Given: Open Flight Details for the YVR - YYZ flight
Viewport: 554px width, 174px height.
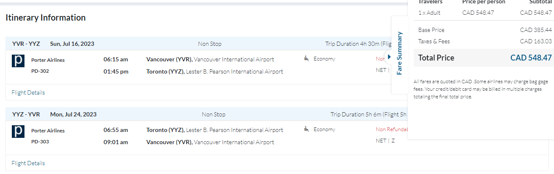Looking at the screenshot, I should 28,92.
